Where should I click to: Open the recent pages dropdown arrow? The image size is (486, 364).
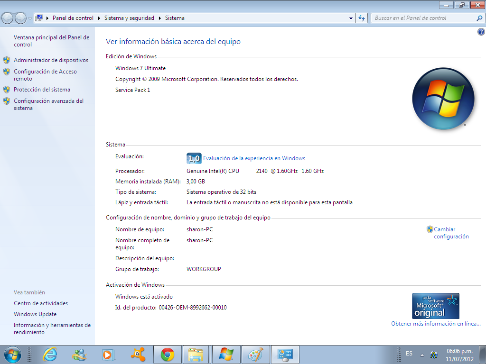[x=30, y=18]
